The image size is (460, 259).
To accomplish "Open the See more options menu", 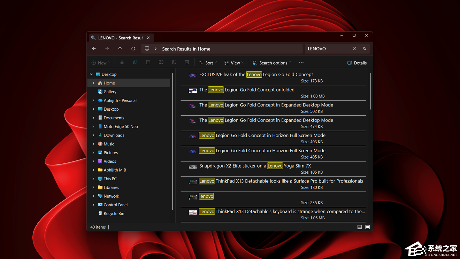I will [x=301, y=62].
